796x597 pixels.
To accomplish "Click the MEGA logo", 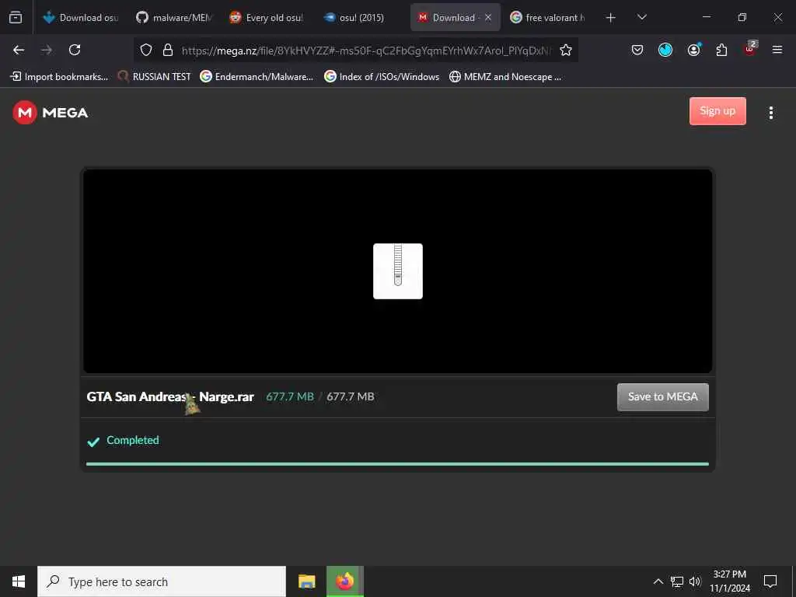I will pyautogui.click(x=51, y=112).
